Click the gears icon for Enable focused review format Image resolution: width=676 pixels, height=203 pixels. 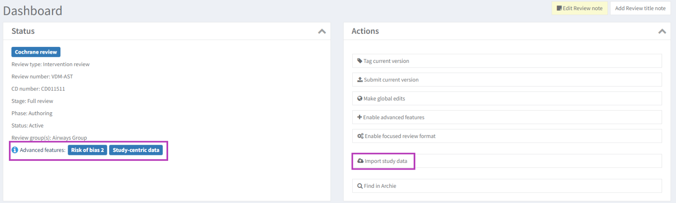pyautogui.click(x=360, y=136)
